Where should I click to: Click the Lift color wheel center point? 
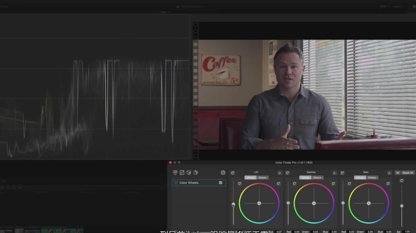(x=259, y=203)
